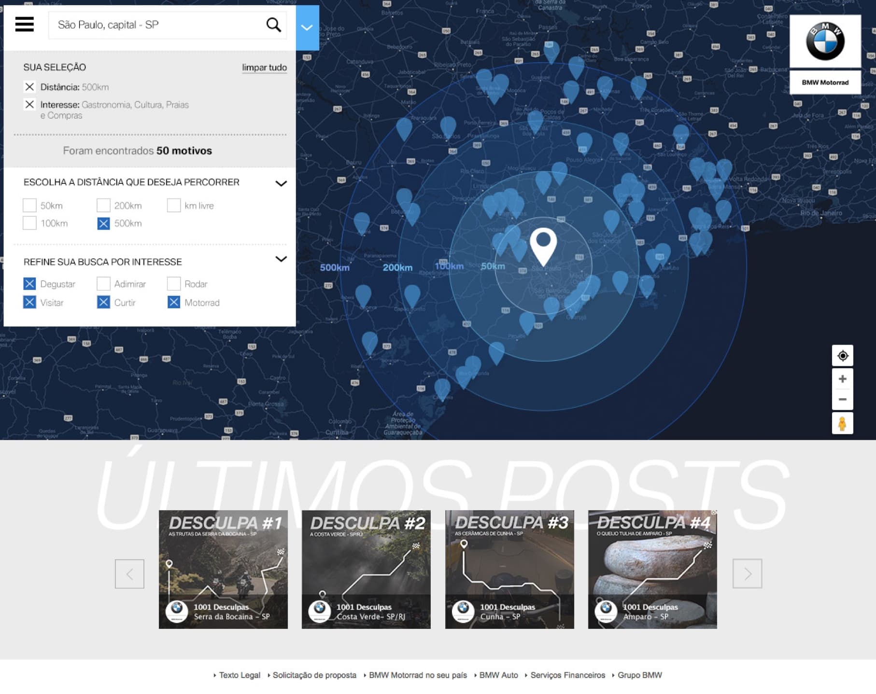This screenshot has width=876, height=694.
Task: Center map on my location
Action: (842, 356)
